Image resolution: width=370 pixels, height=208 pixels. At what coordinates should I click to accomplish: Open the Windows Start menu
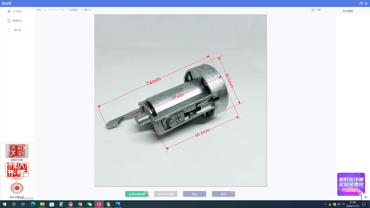[x=5, y=204]
